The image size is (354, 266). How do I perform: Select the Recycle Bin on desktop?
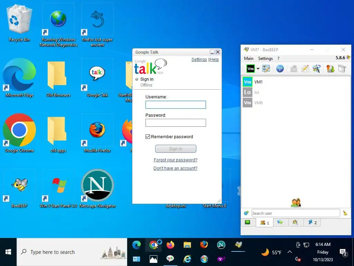19,23
